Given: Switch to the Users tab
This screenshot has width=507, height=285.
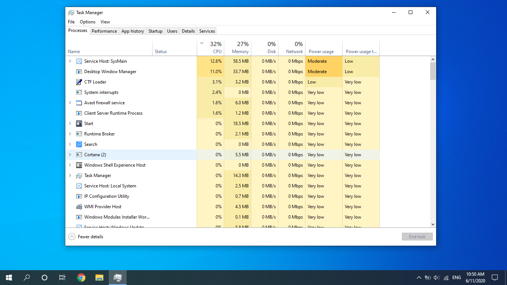Looking at the screenshot, I should (x=172, y=31).
